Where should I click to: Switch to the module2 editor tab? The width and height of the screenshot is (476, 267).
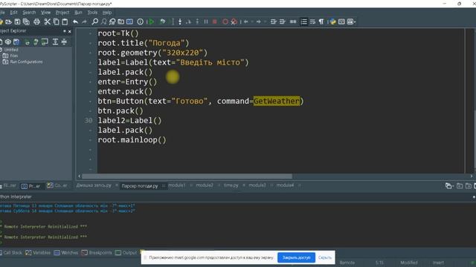pyautogui.click(x=205, y=185)
